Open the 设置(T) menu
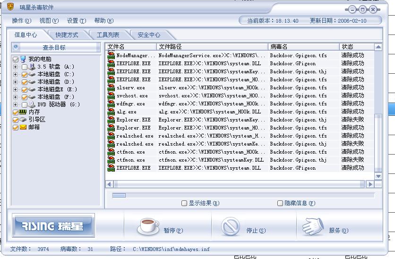The width and height of the screenshot is (395, 259). 77,21
